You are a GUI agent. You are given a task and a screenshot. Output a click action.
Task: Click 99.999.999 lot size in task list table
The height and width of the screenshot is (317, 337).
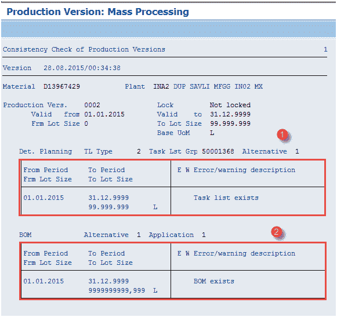[x=108, y=207]
